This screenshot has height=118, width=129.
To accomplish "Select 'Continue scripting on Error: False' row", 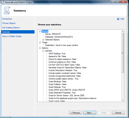I will point(62,62).
